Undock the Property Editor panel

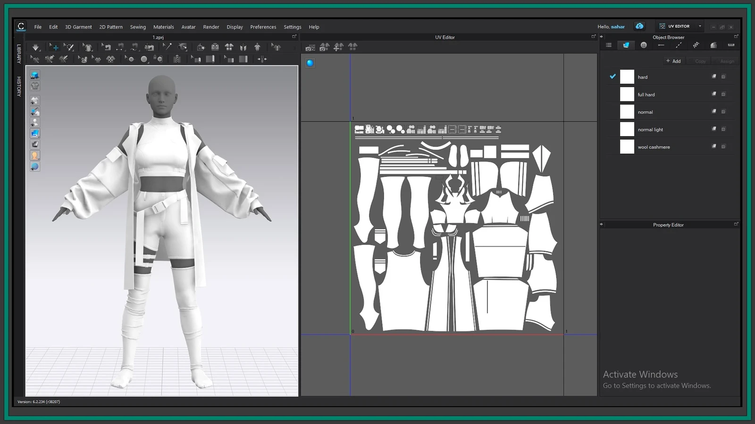(736, 224)
